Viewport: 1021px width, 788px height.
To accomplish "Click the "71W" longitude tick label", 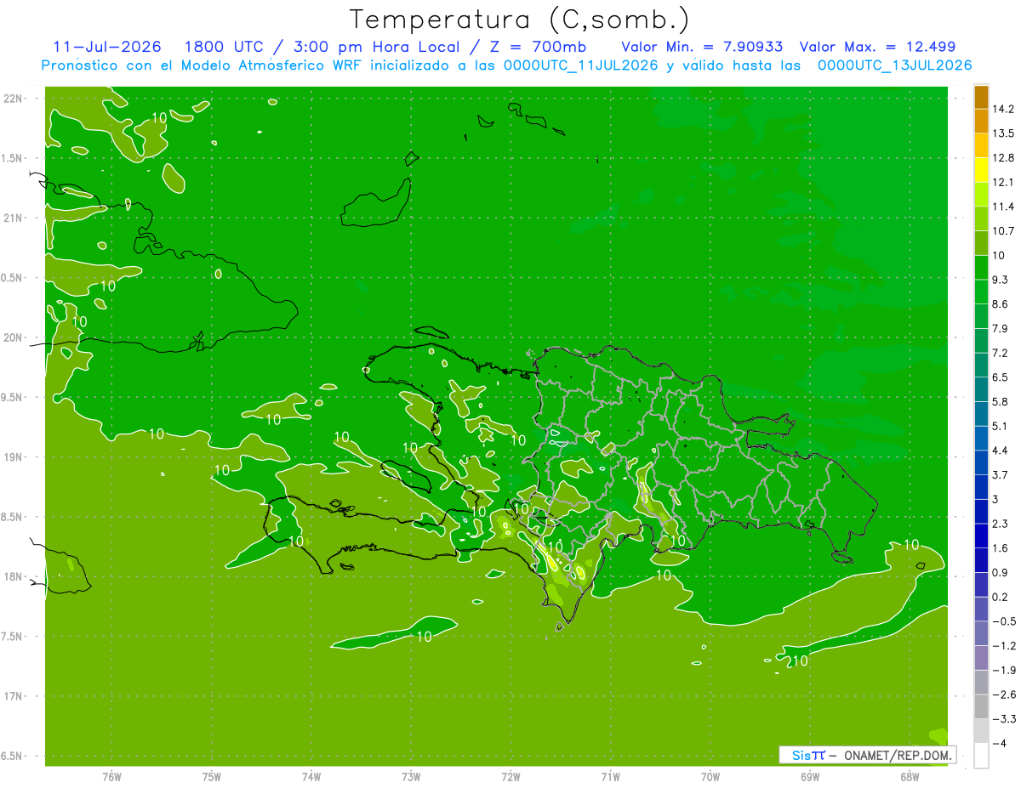I will click(x=610, y=778).
